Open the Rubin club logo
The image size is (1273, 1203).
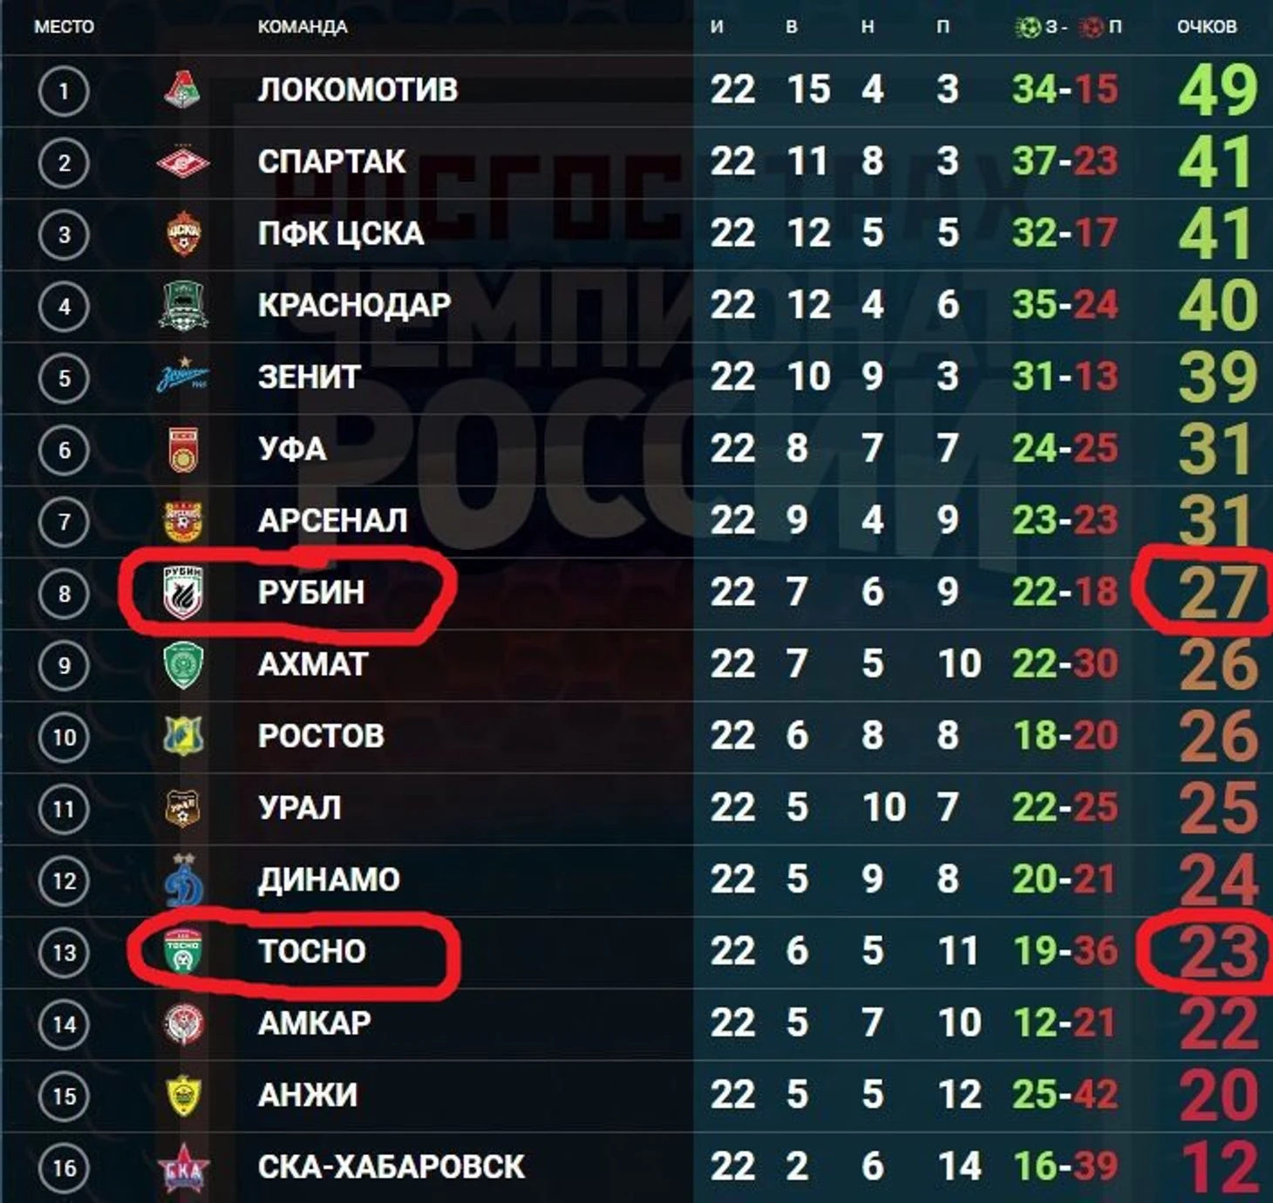pos(183,592)
